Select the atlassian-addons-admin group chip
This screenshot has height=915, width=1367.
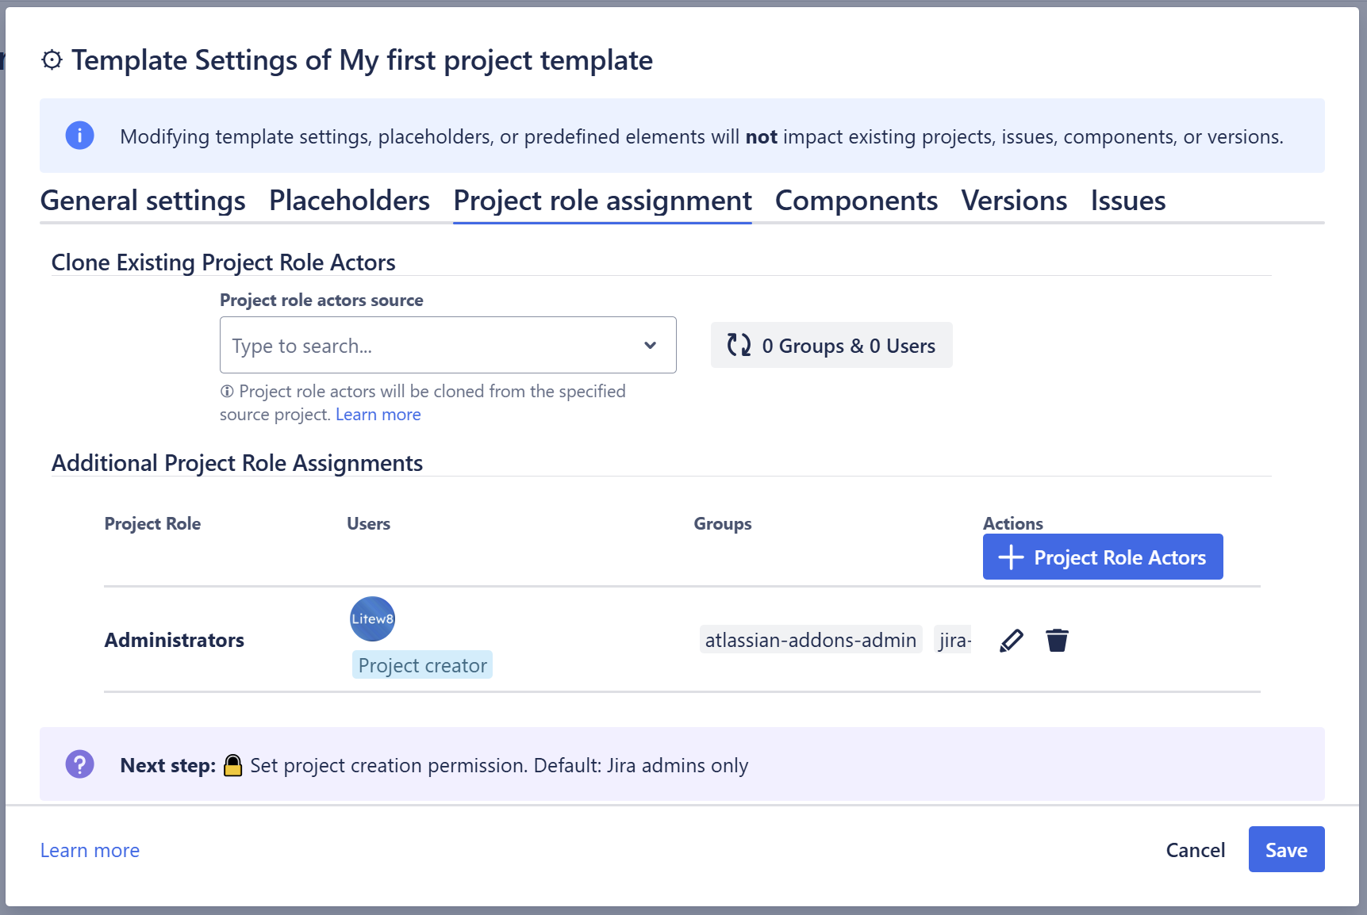810,639
